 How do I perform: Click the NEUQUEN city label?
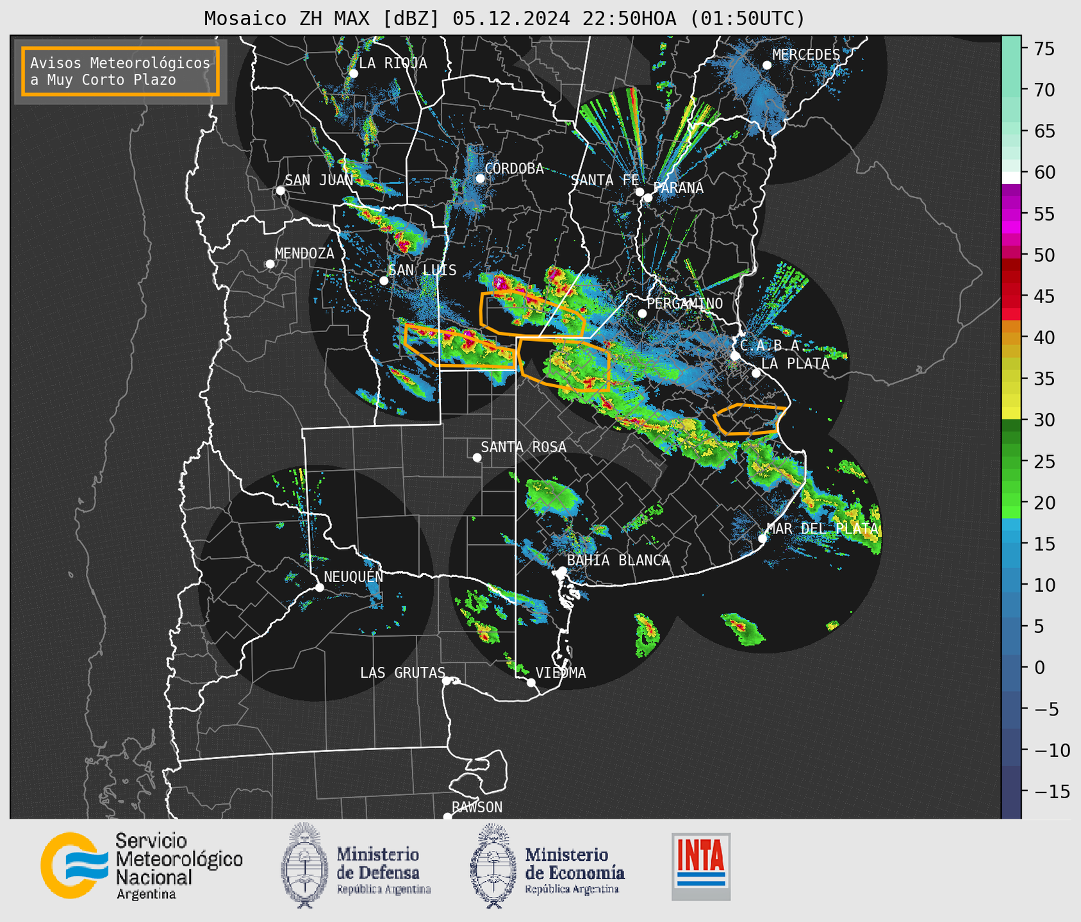click(x=354, y=577)
